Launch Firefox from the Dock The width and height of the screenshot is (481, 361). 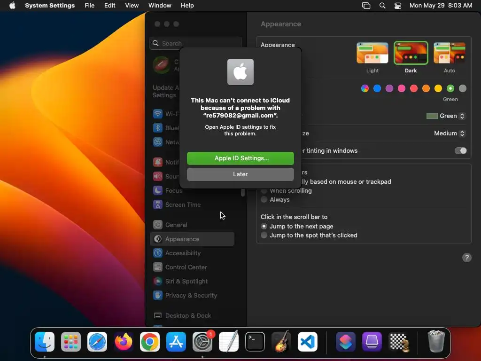point(124,342)
